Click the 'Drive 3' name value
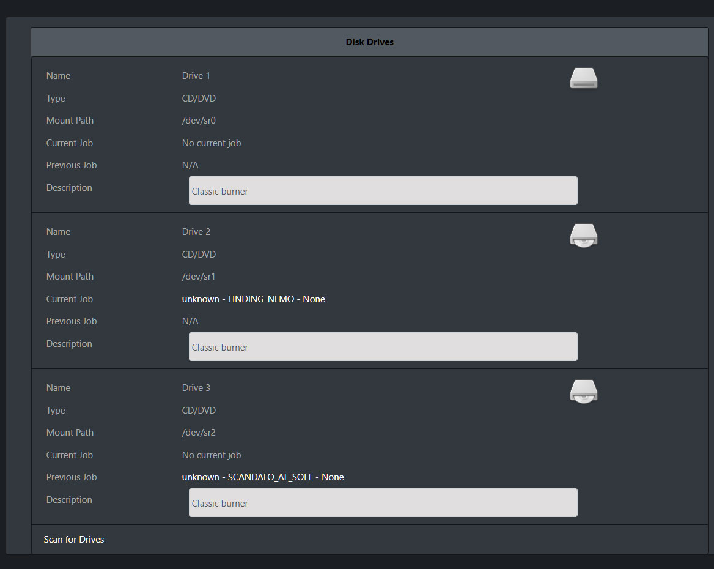 point(196,388)
